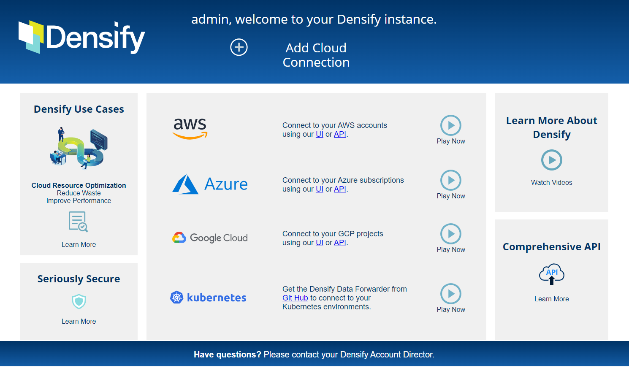Open the AWS UI link
The width and height of the screenshot is (629, 368).
[319, 134]
